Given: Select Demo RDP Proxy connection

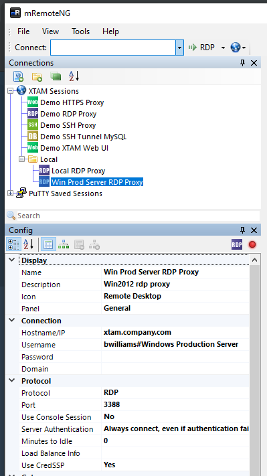Looking at the screenshot, I should coord(68,114).
